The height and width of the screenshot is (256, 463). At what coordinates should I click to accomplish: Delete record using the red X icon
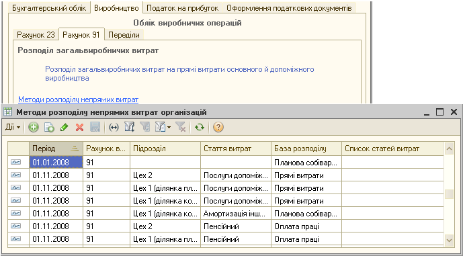click(79, 128)
